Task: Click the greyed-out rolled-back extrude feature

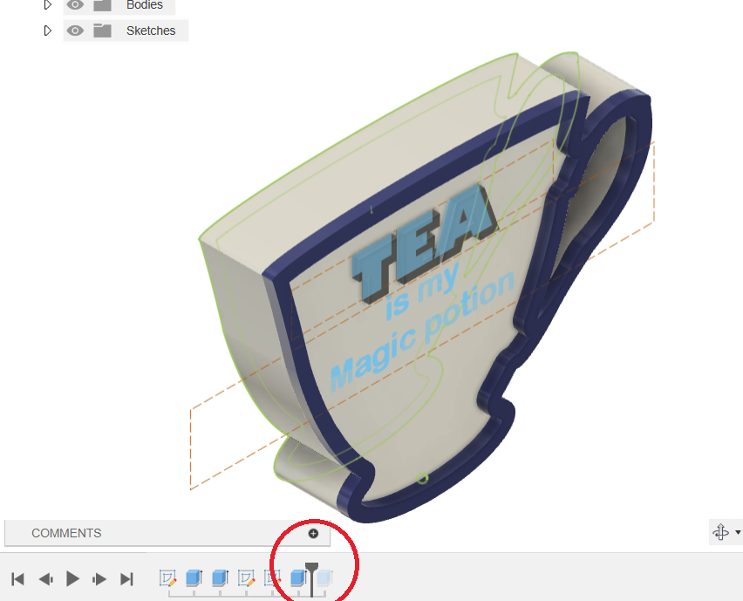Action: 324,577
